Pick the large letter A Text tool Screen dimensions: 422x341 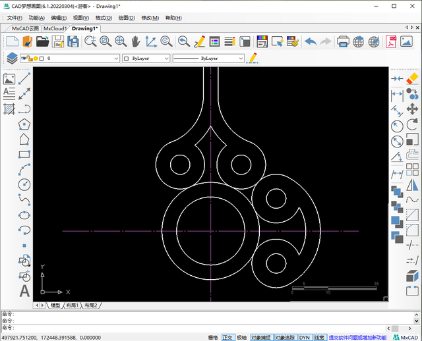coord(24,290)
